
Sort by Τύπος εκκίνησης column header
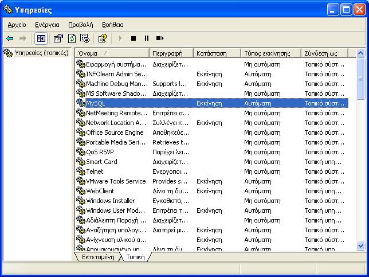[271, 53]
